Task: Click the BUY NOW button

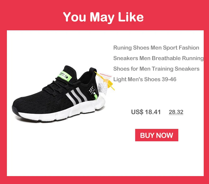Action: [157, 135]
